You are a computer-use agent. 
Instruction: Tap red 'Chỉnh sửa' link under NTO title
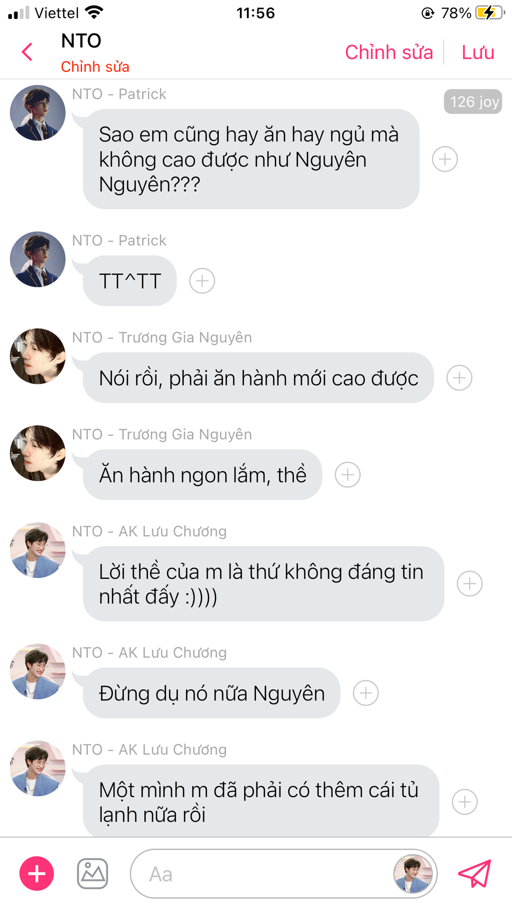pos(95,67)
